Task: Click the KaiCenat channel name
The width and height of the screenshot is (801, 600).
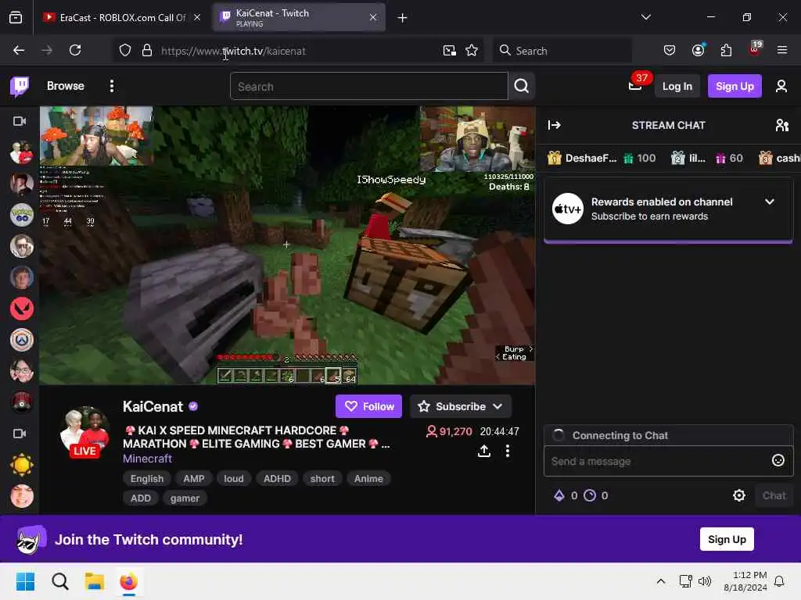Action: coord(153,406)
